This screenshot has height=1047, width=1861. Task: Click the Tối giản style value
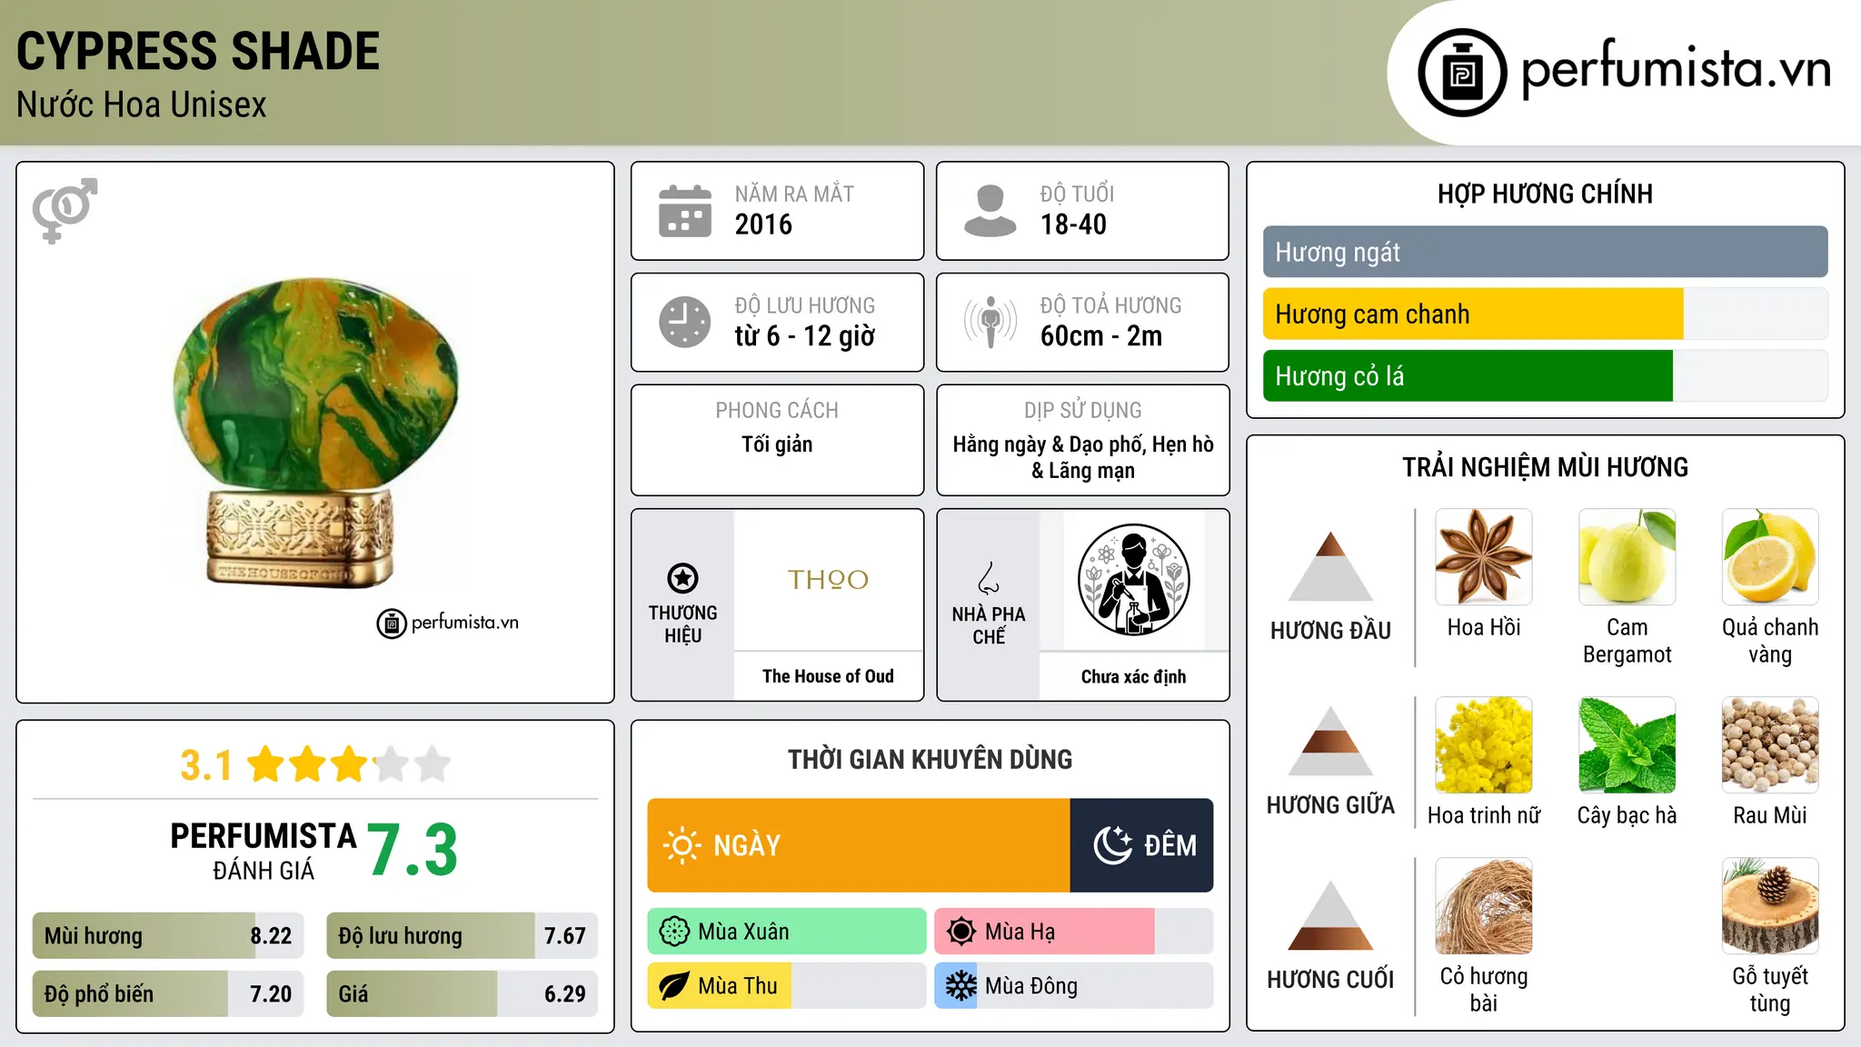777,444
